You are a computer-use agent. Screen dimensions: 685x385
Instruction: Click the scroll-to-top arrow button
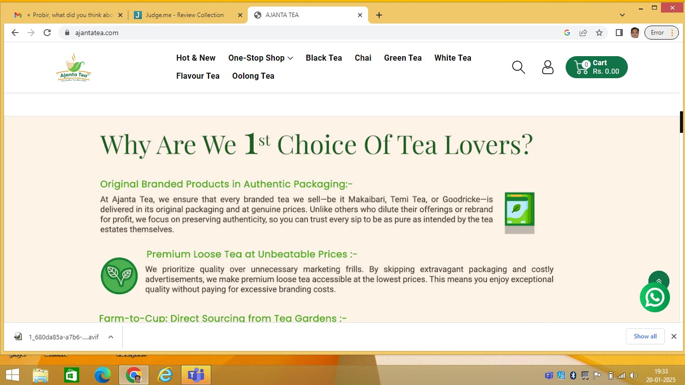click(658, 281)
